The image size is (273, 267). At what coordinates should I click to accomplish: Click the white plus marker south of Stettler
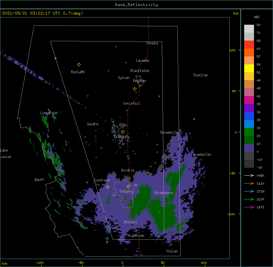(194, 119)
